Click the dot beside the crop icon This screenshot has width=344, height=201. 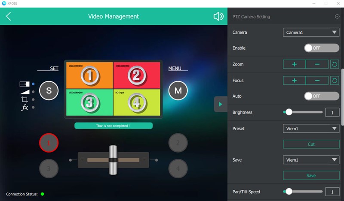pyautogui.click(x=33, y=99)
